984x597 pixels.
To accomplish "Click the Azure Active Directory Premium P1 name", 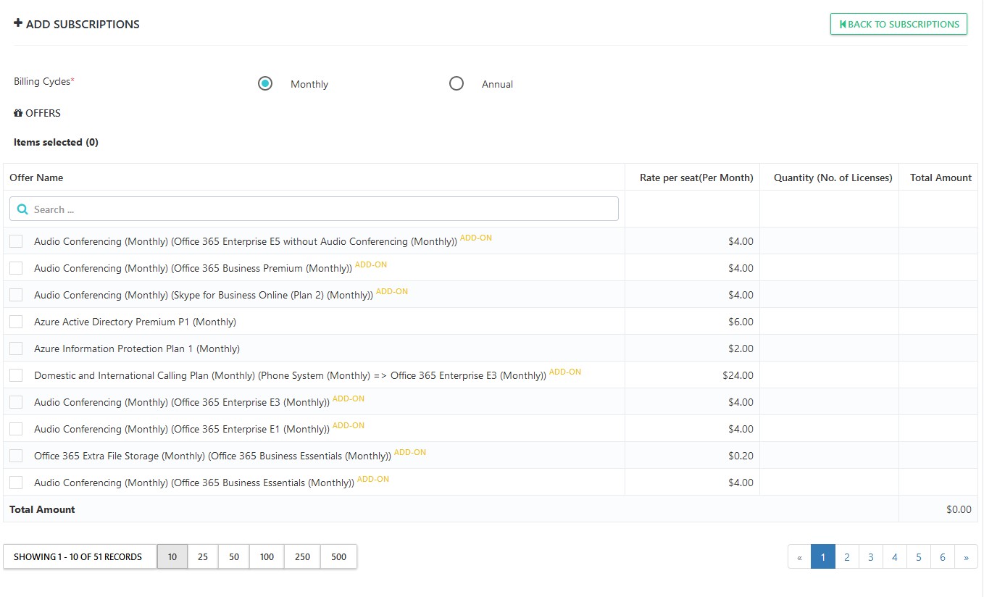I will (135, 322).
